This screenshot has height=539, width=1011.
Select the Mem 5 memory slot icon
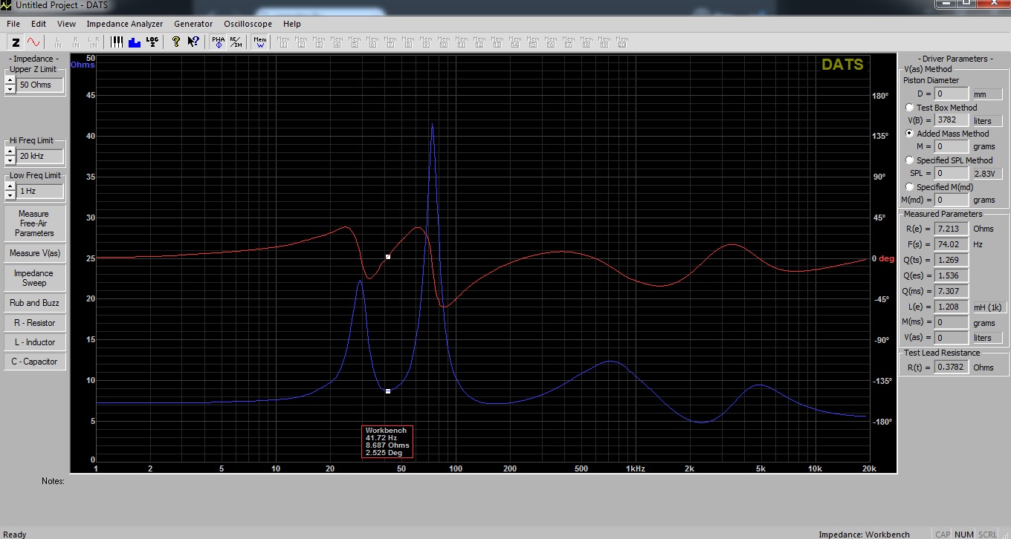(x=355, y=42)
